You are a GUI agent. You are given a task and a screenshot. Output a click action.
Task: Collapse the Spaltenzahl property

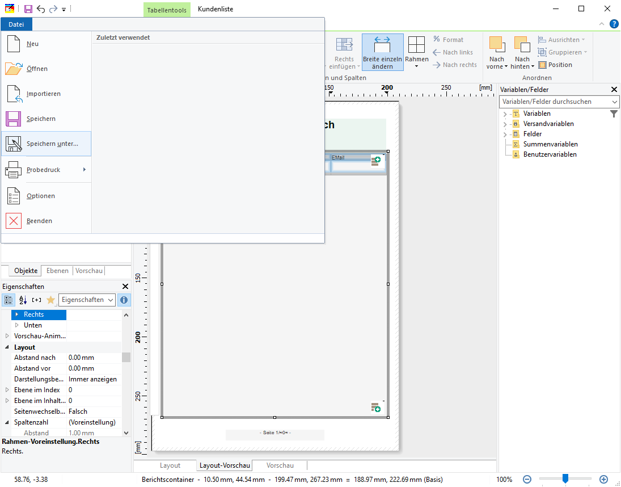[x=7, y=422]
